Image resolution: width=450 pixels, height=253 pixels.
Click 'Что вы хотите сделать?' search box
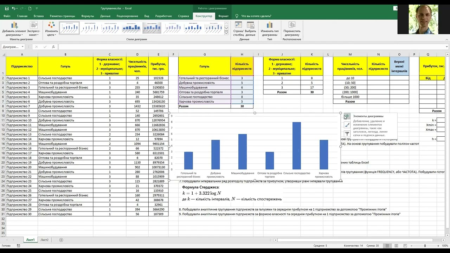click(256, 16)
